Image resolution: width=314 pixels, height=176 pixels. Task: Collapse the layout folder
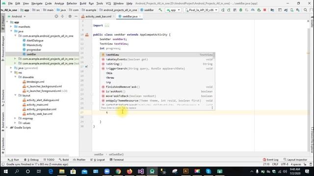tap(15, 96)
